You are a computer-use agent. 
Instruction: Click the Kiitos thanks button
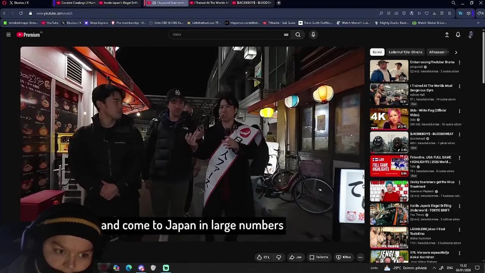click(343, 257)
